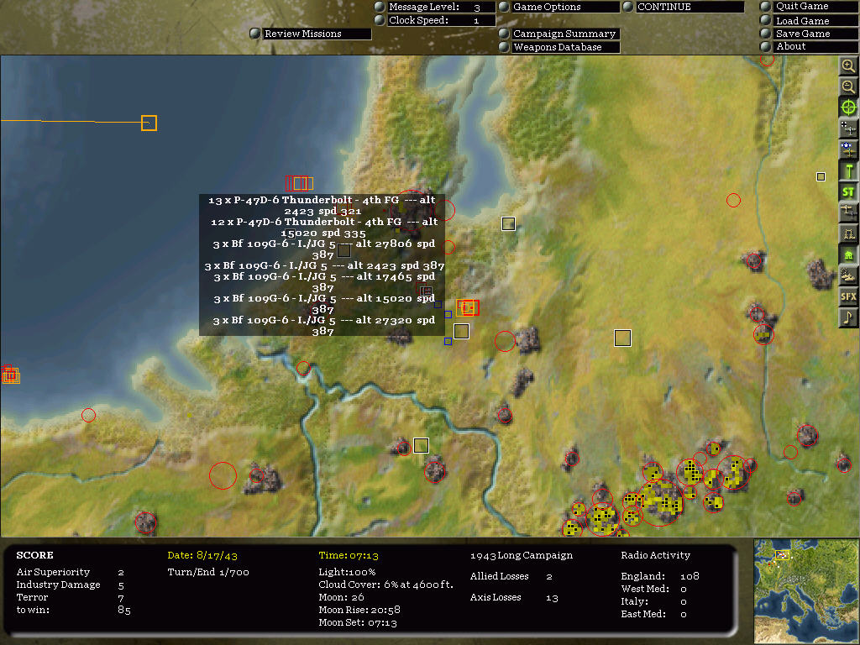The image size is (860, 645).
Task: Toggle the radar tower icon
Action: 848,233
